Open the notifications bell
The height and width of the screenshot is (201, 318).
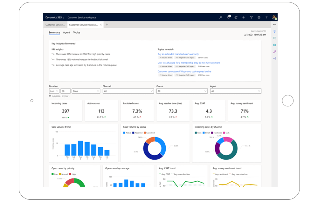pos(229,17)
